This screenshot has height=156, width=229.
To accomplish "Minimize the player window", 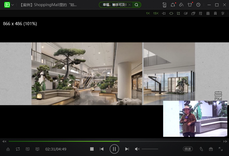I will 209,5.
